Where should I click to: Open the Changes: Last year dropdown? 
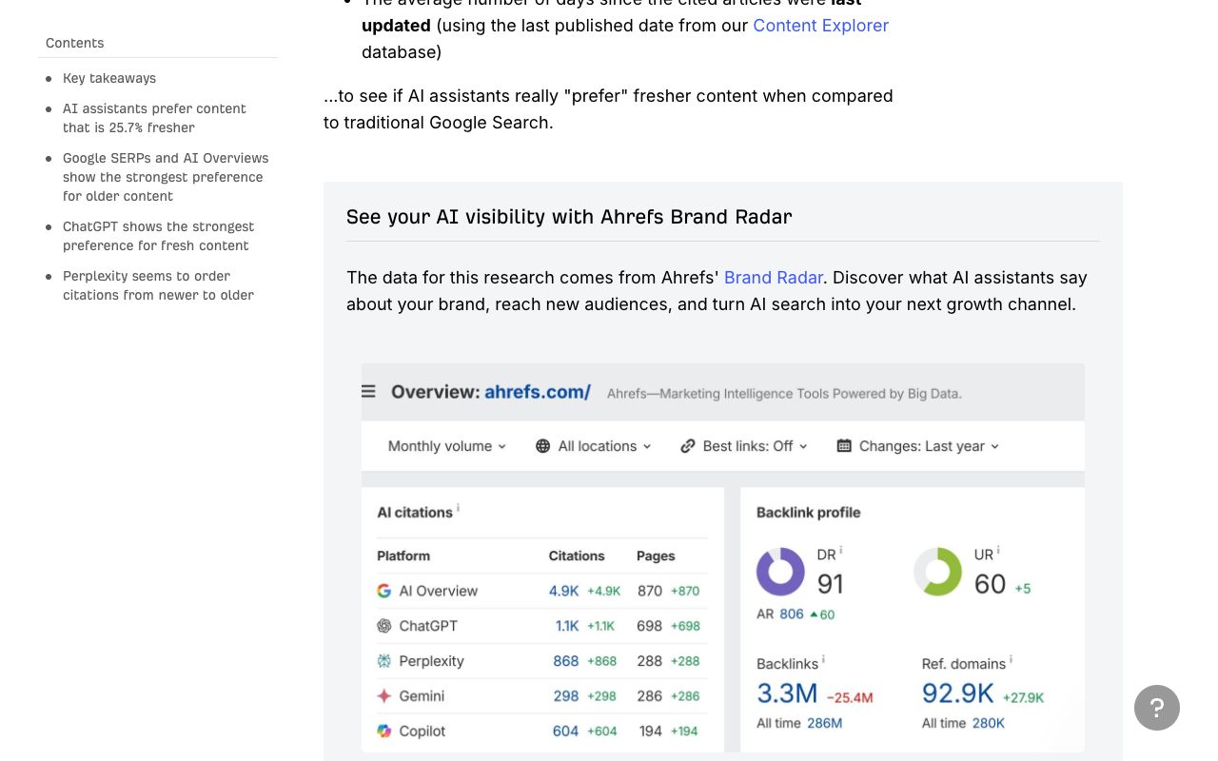tap(918, 446)
